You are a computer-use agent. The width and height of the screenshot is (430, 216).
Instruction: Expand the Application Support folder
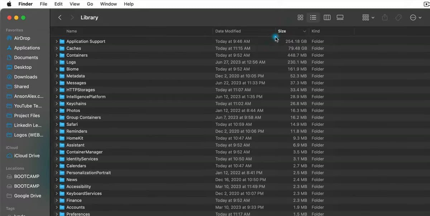coord(57,41)
